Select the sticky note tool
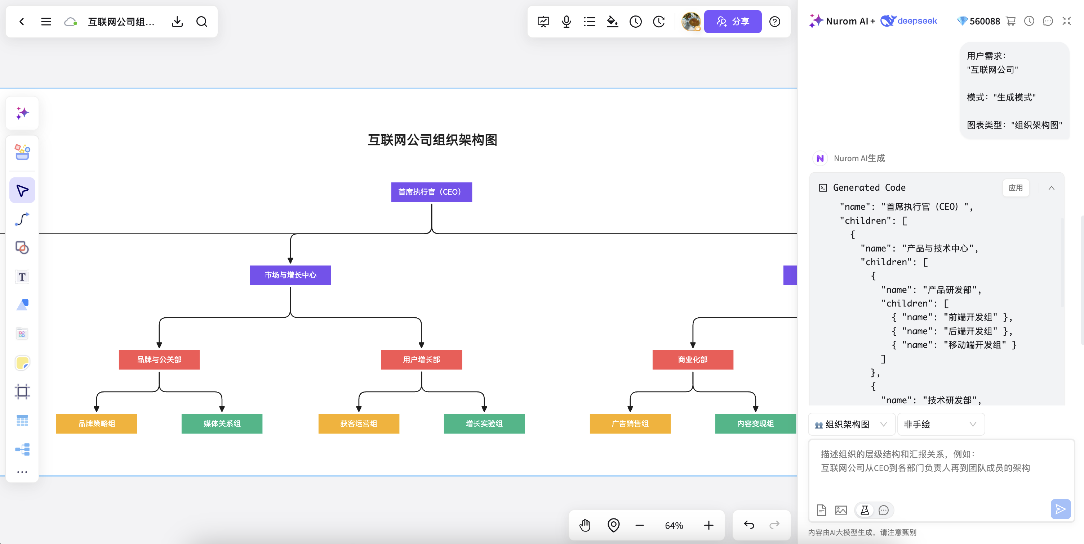This screenshot has height=544, width=1084. coord(22,363)
